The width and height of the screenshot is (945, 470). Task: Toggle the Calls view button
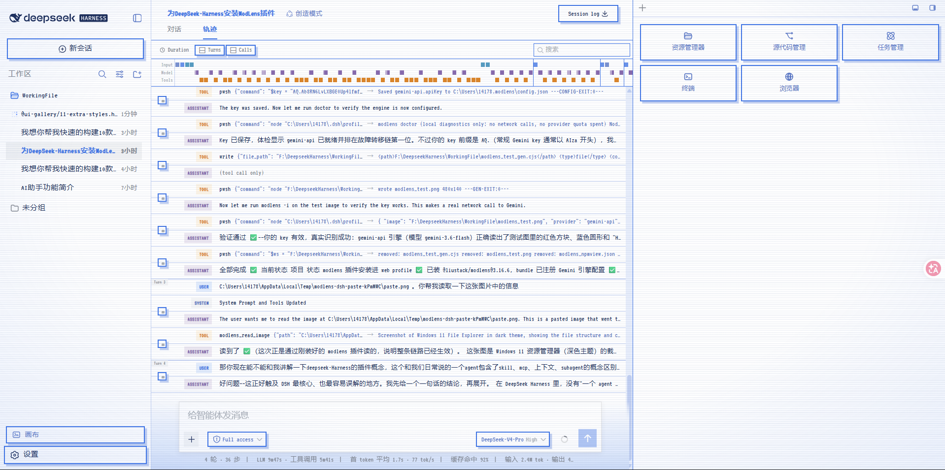(241, 50)
